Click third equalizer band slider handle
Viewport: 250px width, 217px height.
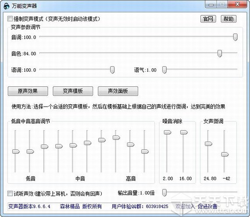tap(45, 146)
